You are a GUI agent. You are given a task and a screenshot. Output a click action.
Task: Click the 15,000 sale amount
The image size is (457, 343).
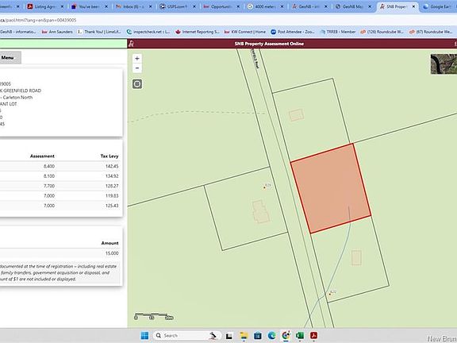(x=112, y=253)
